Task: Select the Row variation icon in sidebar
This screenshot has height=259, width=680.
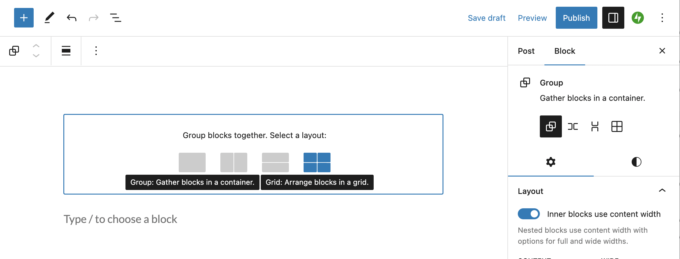Action: (x=573, y=126)
